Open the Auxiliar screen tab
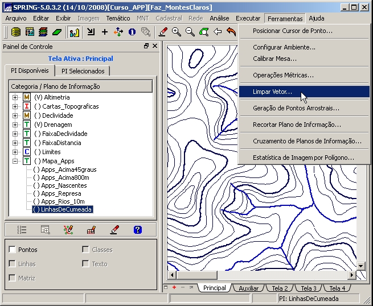This screenshot has height=306, width=373. (248, 288)
